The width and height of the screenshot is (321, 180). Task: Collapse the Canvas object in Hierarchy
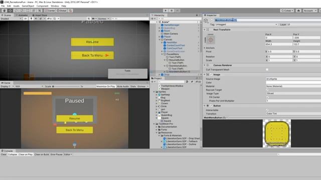coord(159,39)
